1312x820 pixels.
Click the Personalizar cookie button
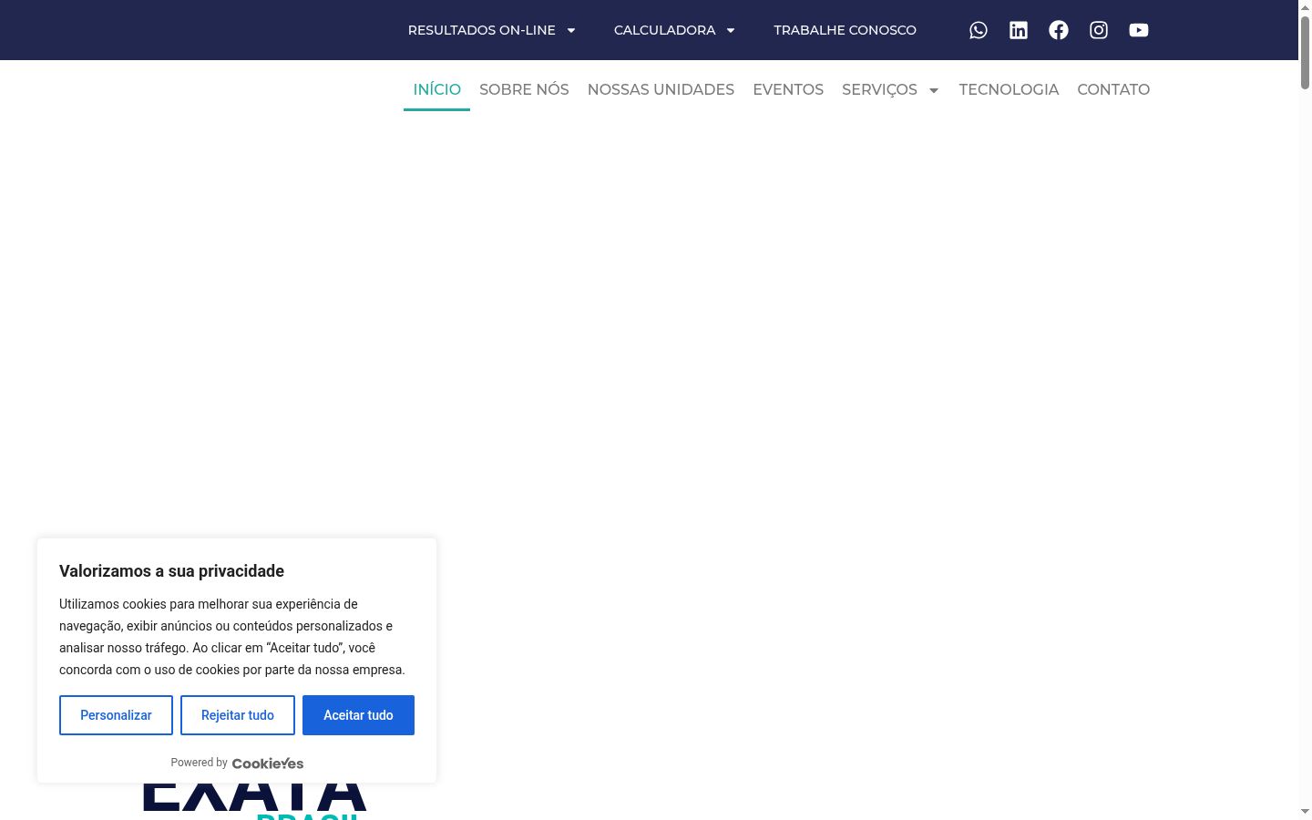(116, 715)
